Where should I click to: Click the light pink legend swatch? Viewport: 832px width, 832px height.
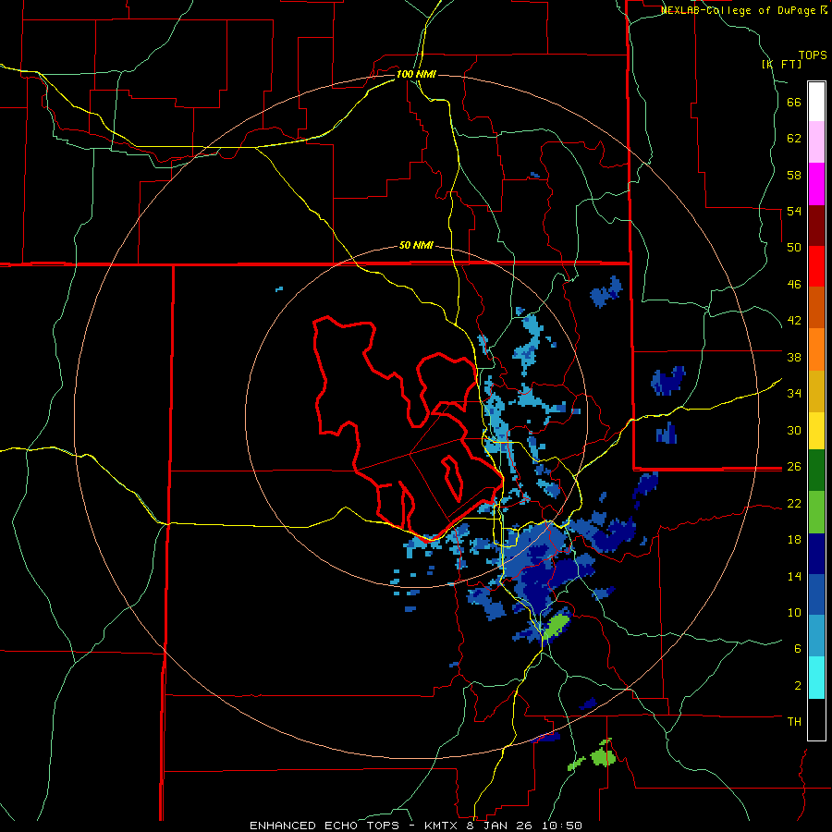(816, 141)
